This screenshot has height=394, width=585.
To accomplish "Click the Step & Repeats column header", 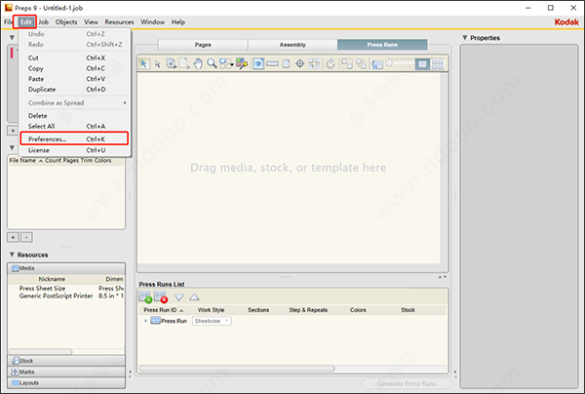I will point(308,310).
